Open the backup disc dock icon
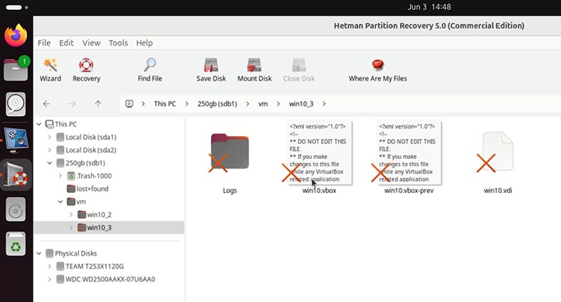561x302 pixels. pyautogui.click(x=16, y=209)
